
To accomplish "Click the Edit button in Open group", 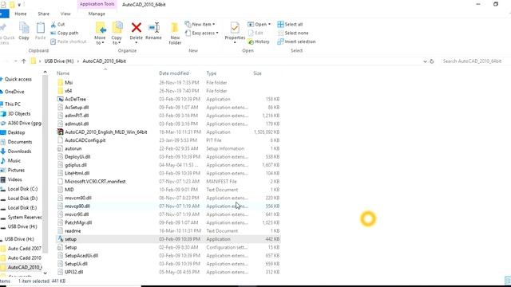I will point(255,33).
